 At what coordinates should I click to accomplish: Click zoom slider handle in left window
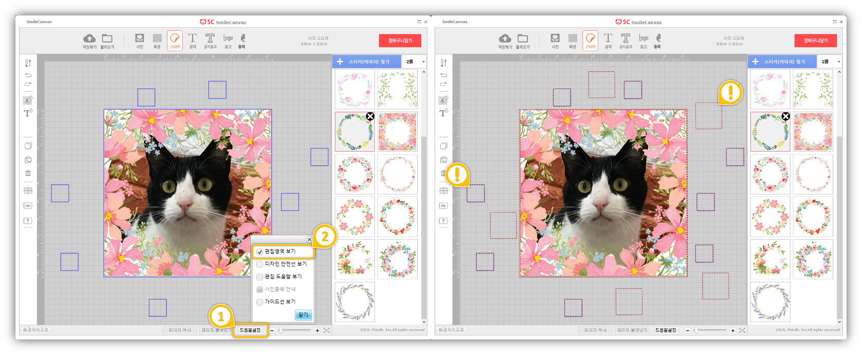tap(281, 330)
